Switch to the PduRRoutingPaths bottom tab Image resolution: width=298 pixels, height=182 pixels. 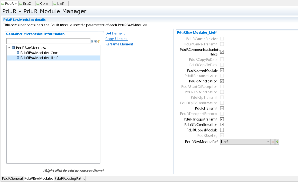point(70,179)
